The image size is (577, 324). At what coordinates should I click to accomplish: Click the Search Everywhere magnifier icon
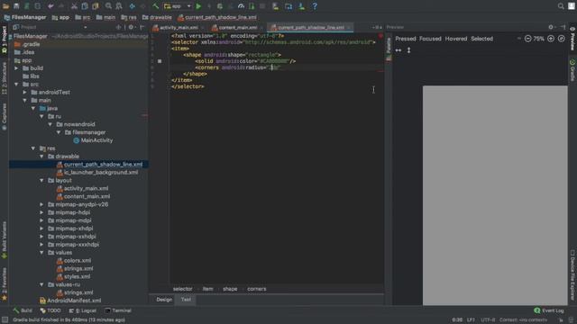pyautogui.click(x=561, y=6)
